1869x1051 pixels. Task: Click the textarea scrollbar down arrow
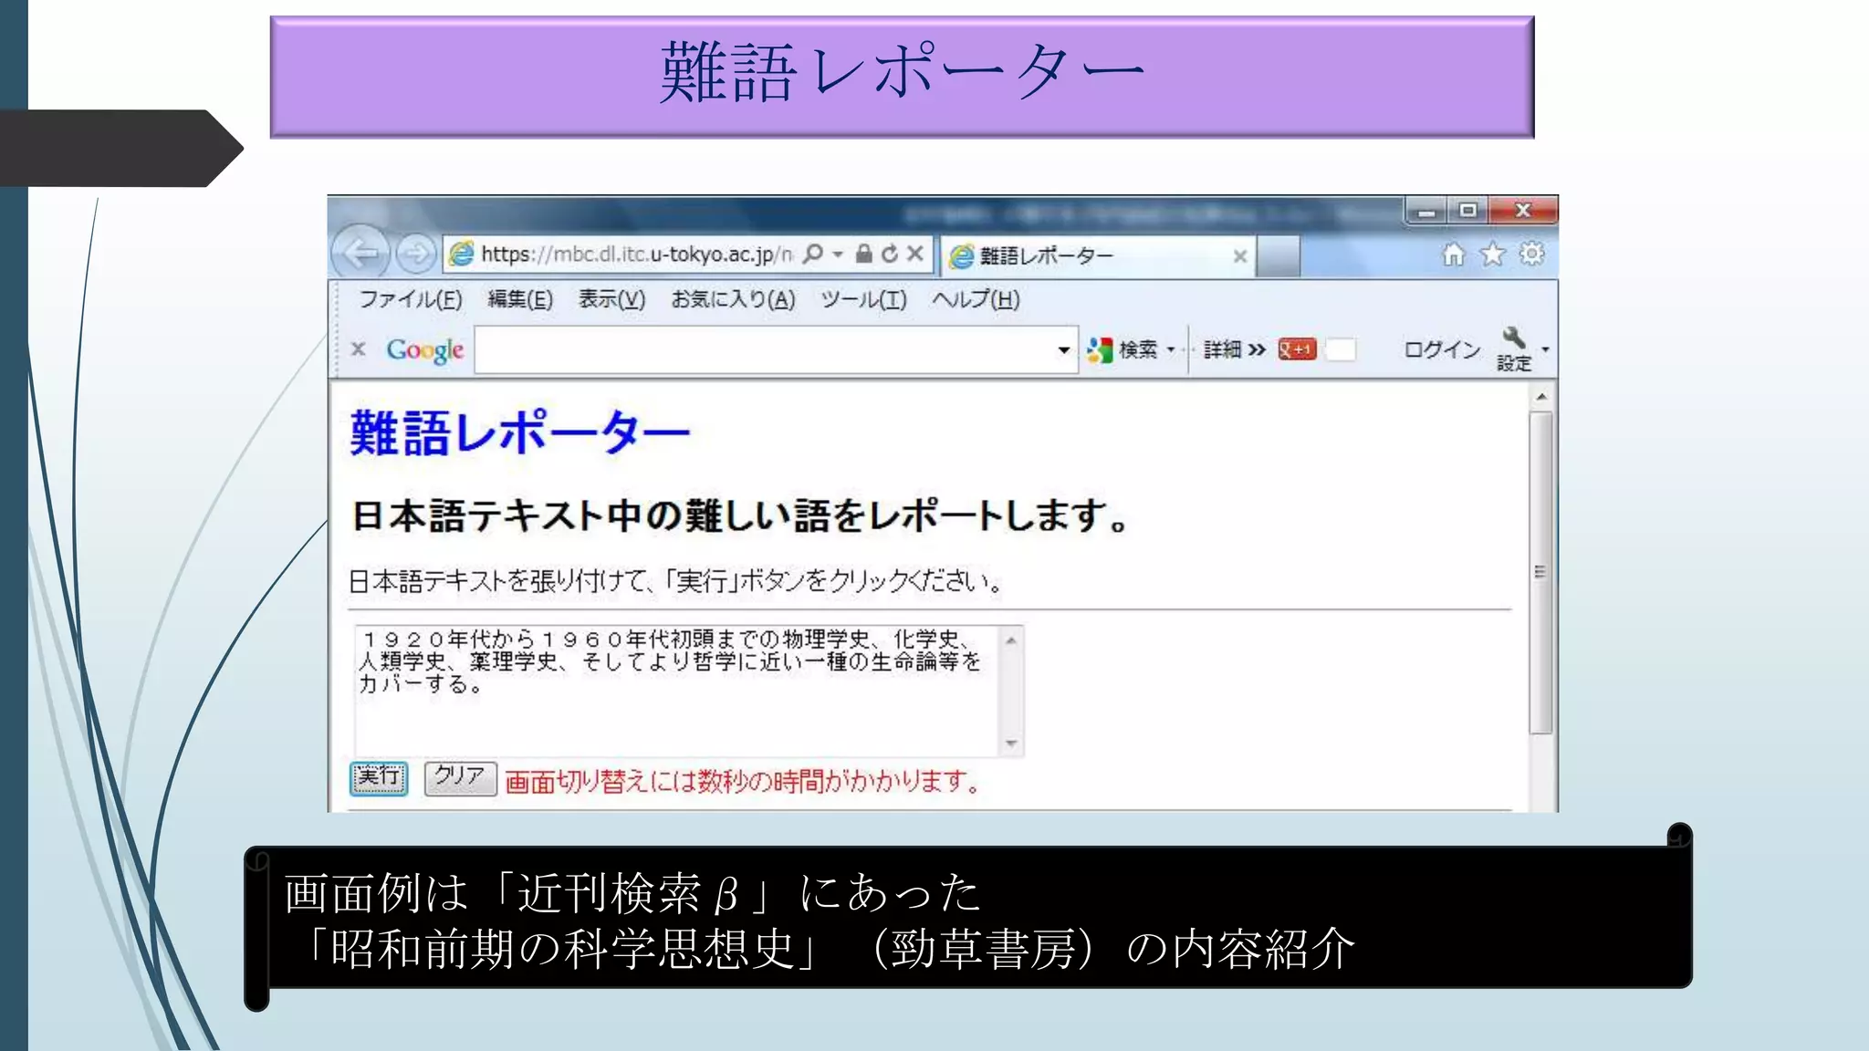coord(1011,744)
